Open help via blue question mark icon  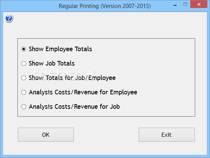(x=9, y=18)
